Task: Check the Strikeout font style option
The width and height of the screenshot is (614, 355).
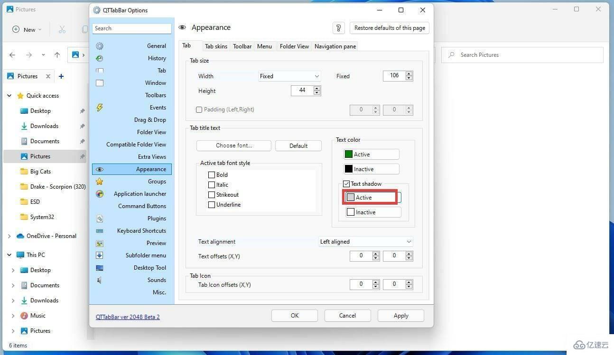Action: (212, 195)
